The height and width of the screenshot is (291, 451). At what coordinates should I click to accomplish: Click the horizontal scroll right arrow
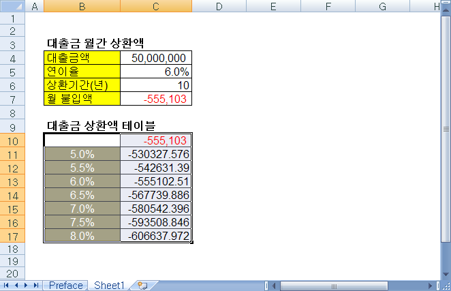[x=431, y=286]
